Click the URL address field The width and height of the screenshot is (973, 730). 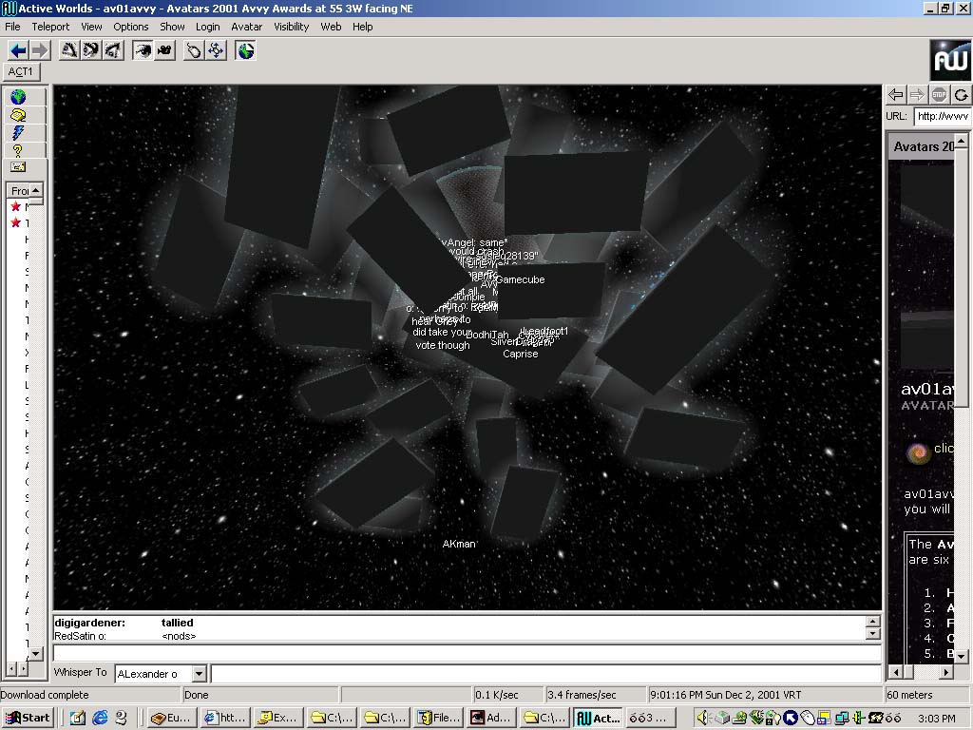point(942,116)
